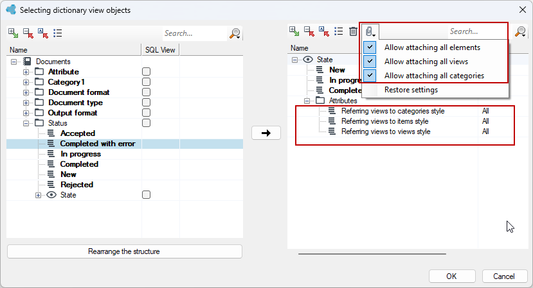Click the Attributes folder icon in right panel
The height and width of the screenshot is (288, 533).
click(320, 101)
